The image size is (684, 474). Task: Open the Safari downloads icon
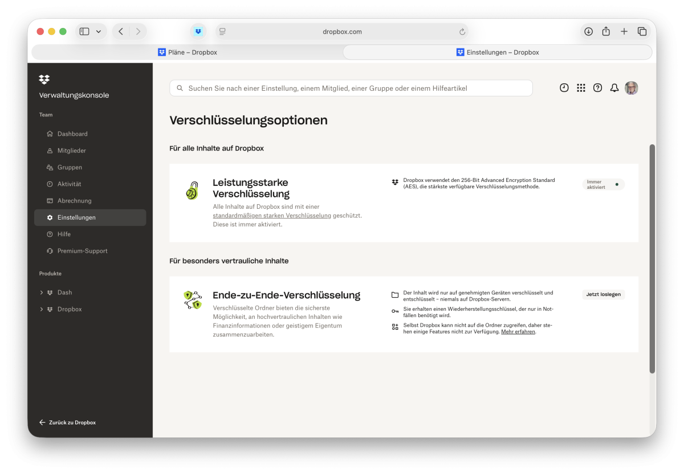588,31
